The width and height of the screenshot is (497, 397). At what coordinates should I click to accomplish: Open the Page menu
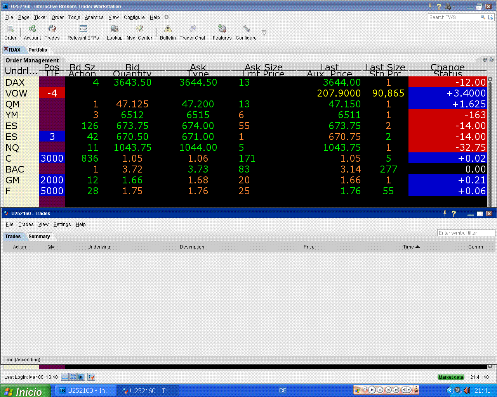(24, 17)
